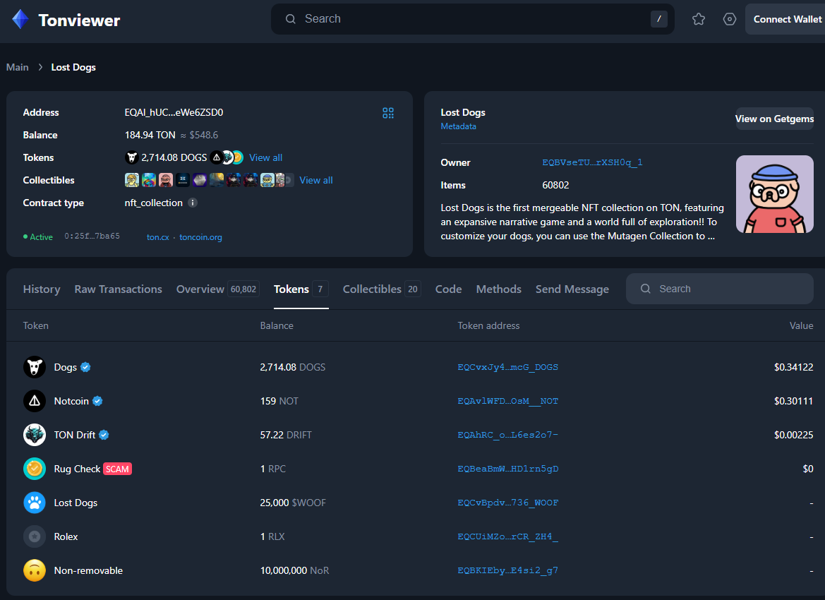
Task: Click the Dogs token icon in Tokens row
Action: 131,157
